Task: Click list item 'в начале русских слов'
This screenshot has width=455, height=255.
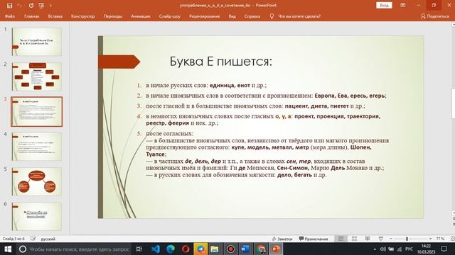Action: point(206,85)
